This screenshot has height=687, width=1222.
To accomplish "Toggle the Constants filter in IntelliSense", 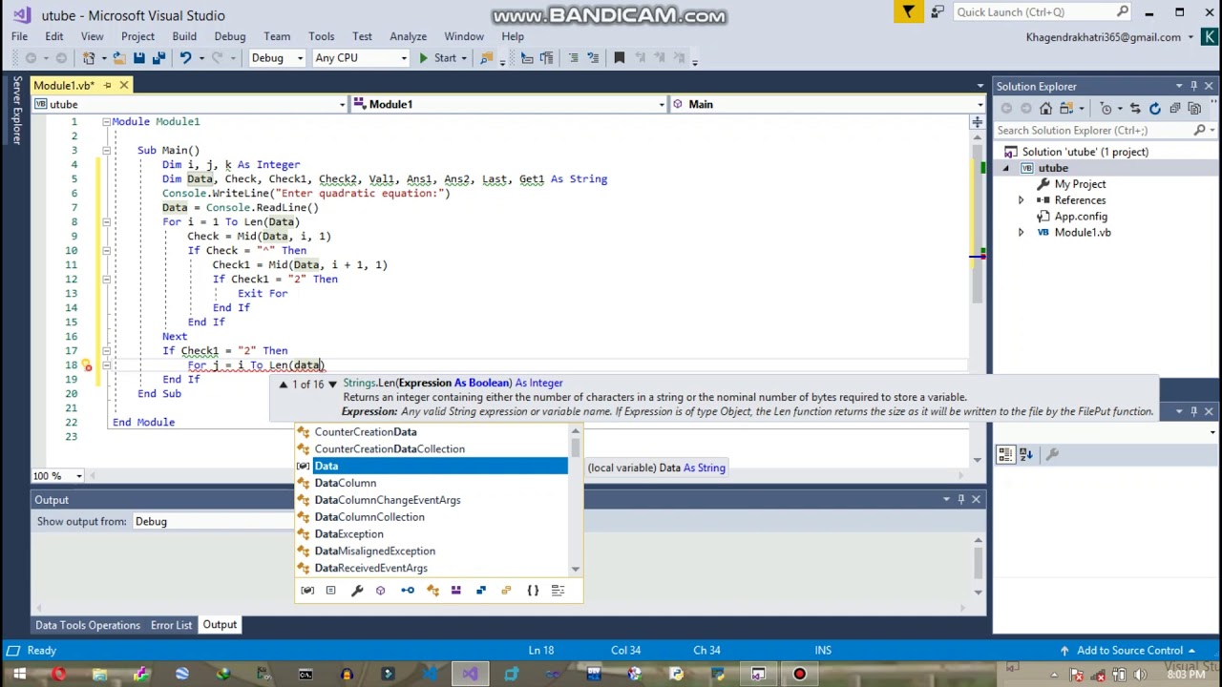I will pyautogui.click(x=330, y=591).
